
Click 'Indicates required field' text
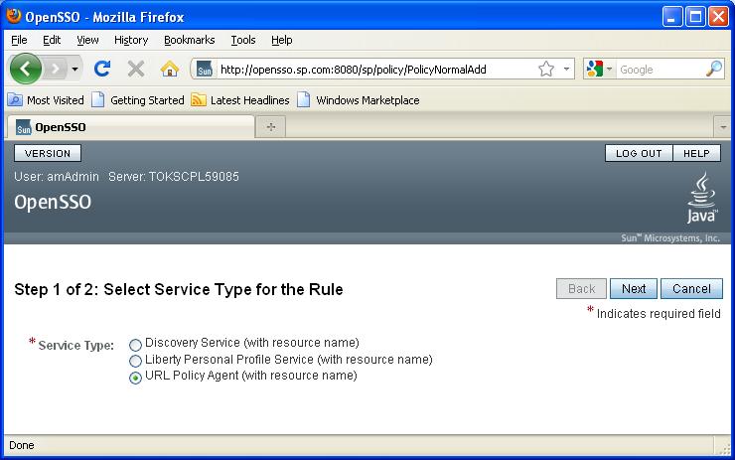pyautogui.click(x=659, y=314)
